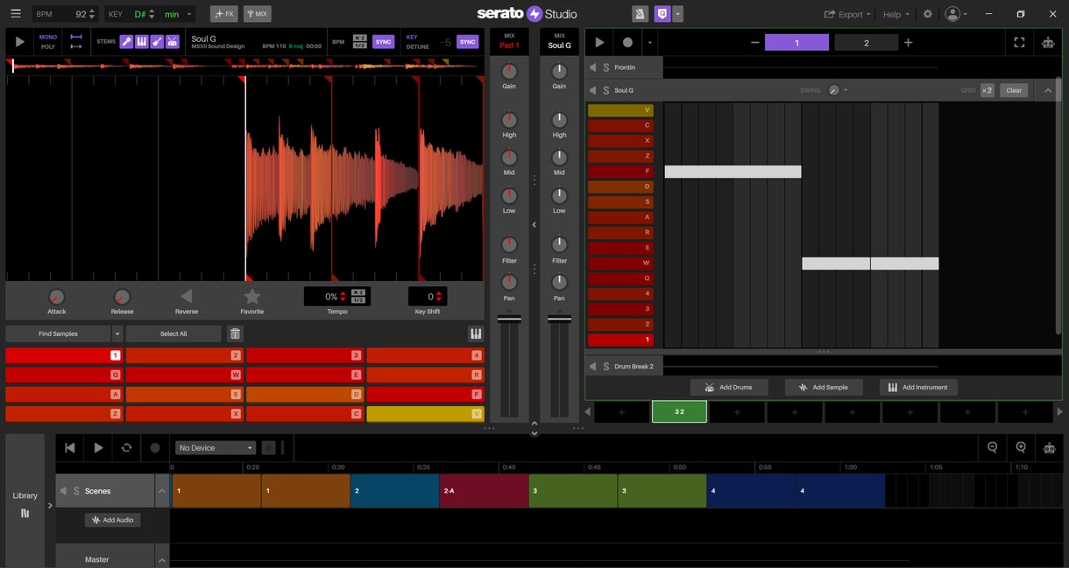Expand the Find Samples dropdown arrow
1069x568 pixels.
(x=117, y=333)
